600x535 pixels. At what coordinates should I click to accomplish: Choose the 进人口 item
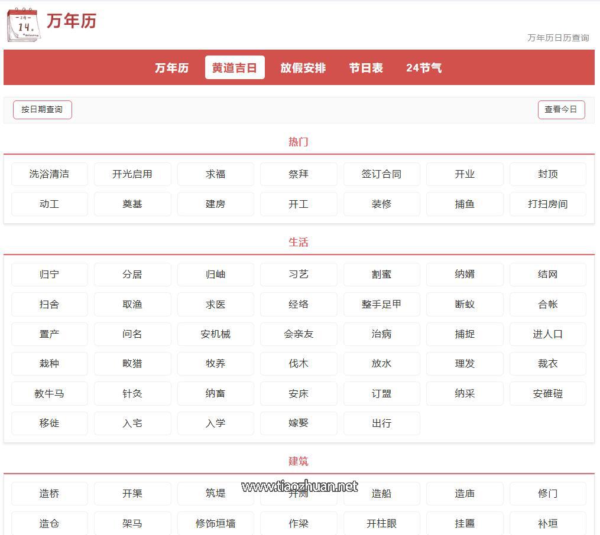click(547, 334)
